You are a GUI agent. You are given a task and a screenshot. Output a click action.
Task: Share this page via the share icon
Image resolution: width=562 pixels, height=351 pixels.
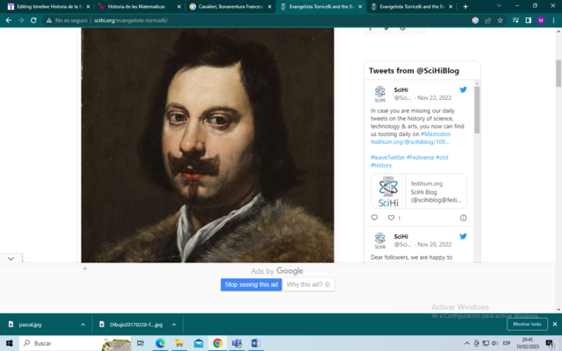pyautogui.click(x=488, y=20)
